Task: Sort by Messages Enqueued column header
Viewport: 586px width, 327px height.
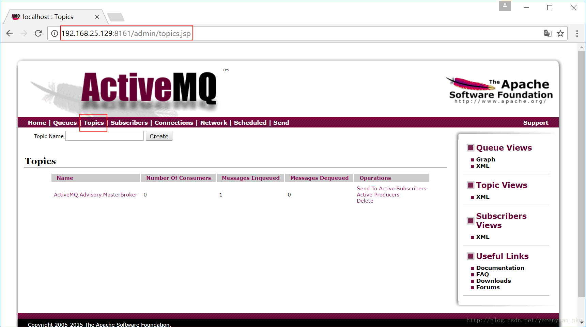Action: (x=251, y=178)
